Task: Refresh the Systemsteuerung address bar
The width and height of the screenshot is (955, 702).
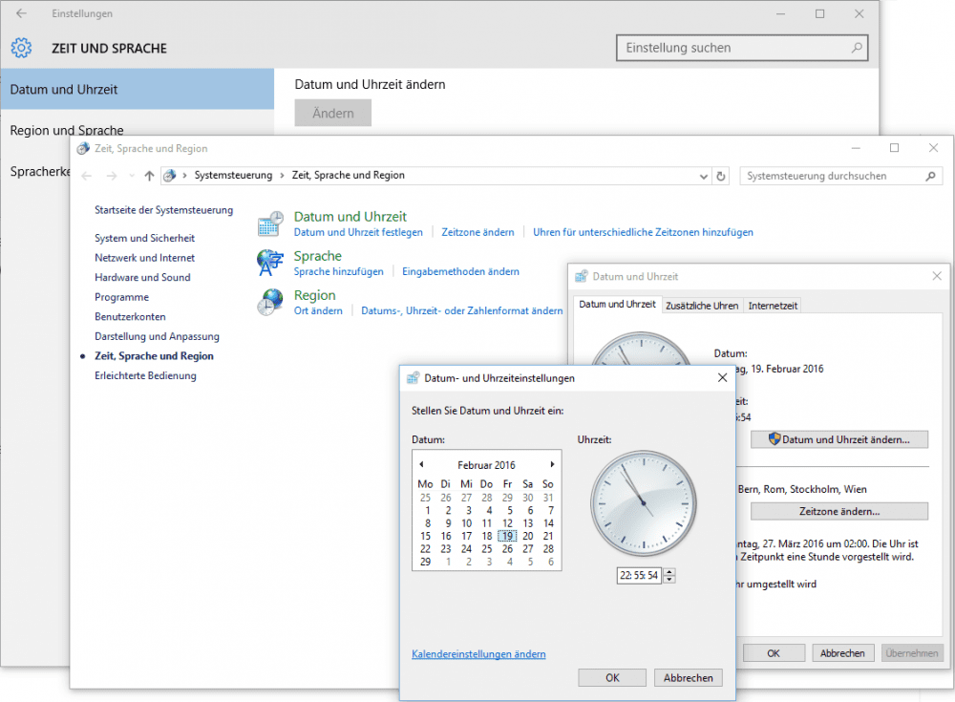Action: click(721, 176)
